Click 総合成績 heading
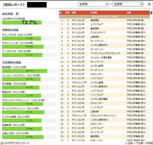Viewport: 153px width, 145px height. pos(8,14)
